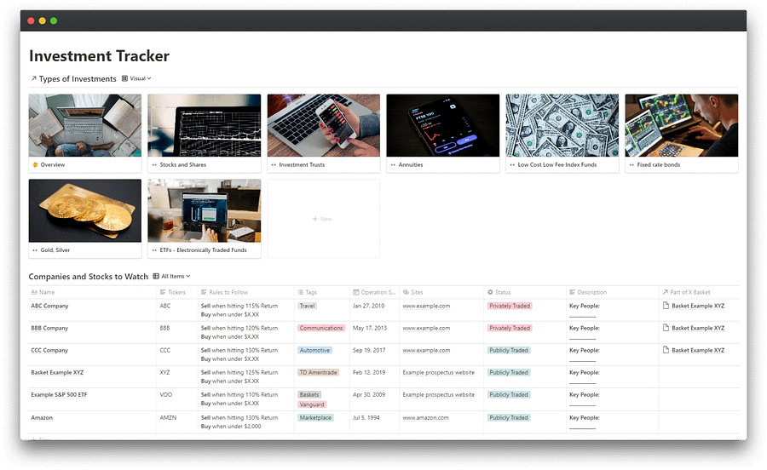Select the AMZN ticker cell
The height and width of the screenshot is (470, 767).
pos(177,422)
